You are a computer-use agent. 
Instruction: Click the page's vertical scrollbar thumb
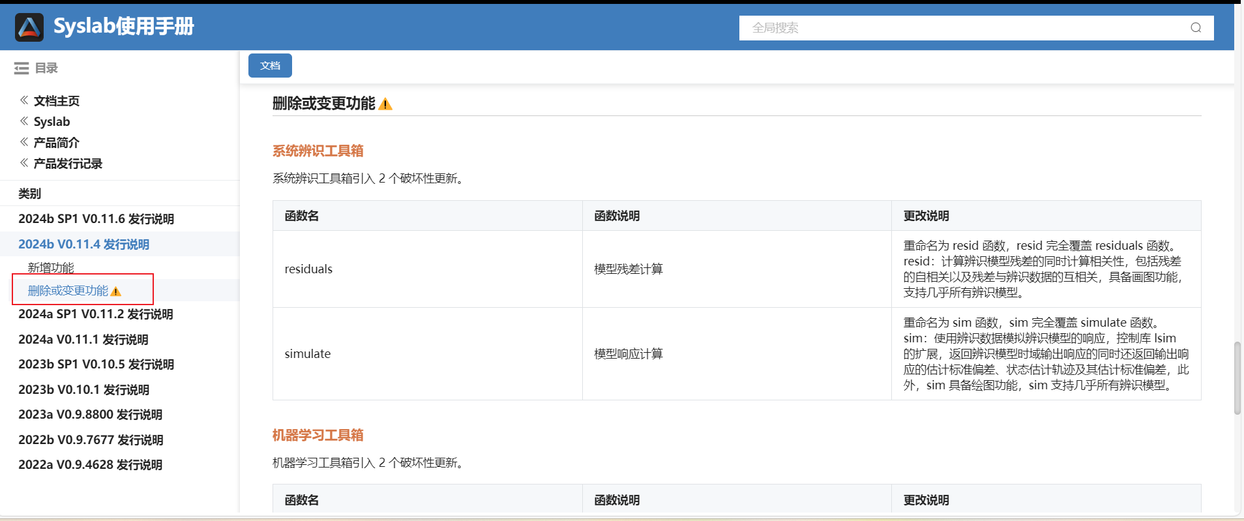1237,378
